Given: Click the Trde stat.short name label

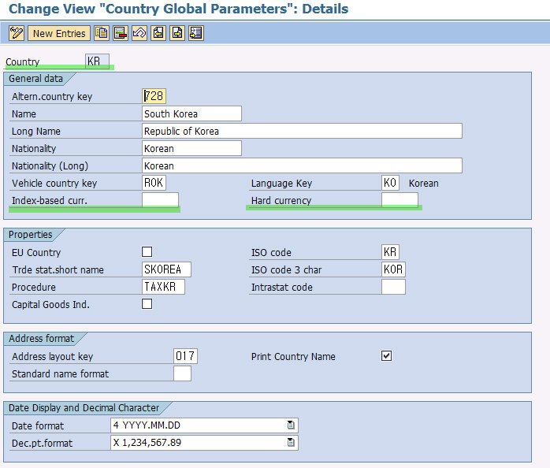Looking at the screenshot, I should click(x=58, y=269).
